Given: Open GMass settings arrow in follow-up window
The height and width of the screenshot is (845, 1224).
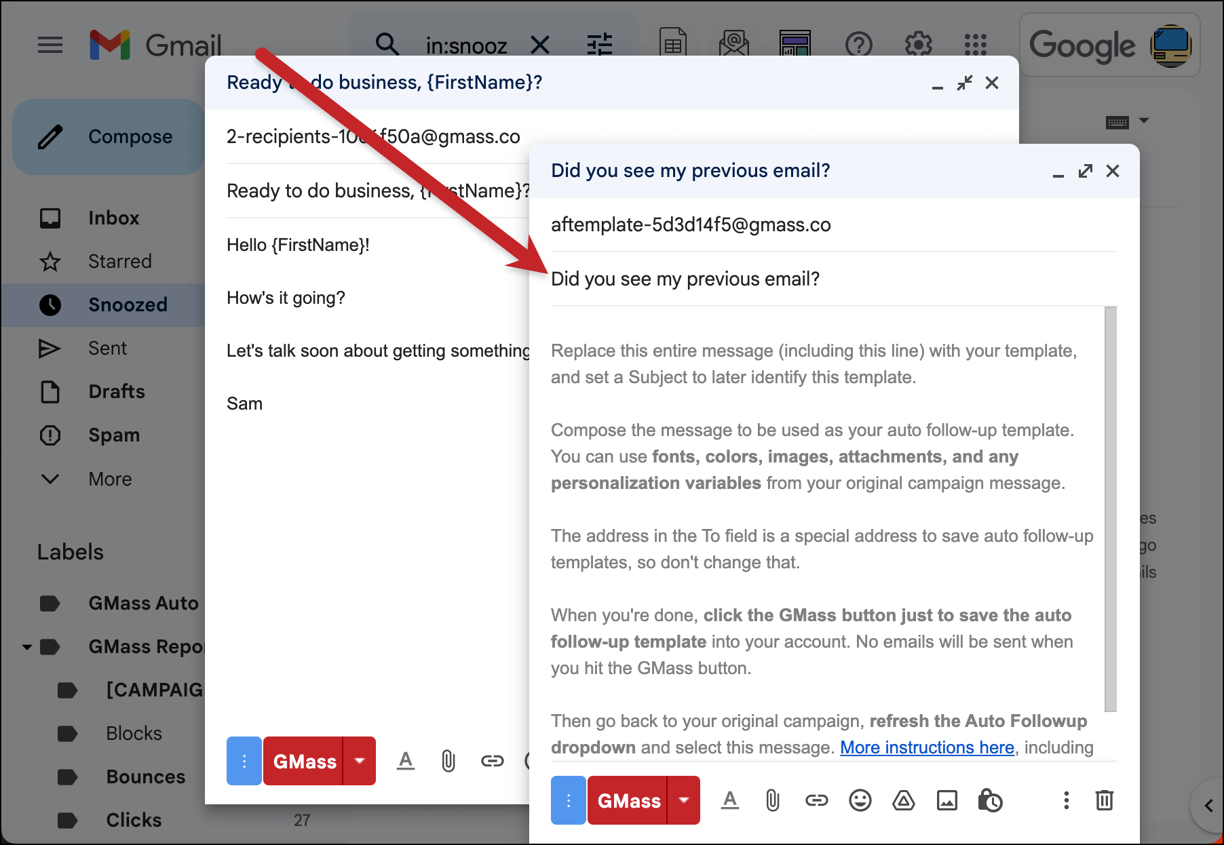Looking at the screenshot, I should pos(684,800).
